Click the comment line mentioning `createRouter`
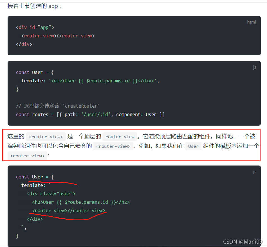Screen dimensions: 267x247 [x=58, y=106]
